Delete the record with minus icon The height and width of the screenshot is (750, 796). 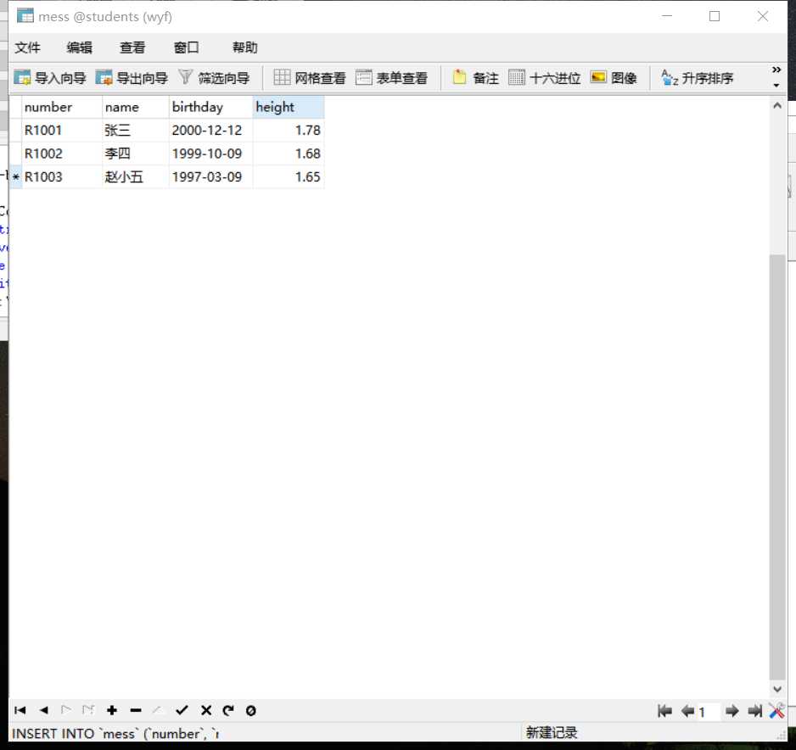[136, 710]
